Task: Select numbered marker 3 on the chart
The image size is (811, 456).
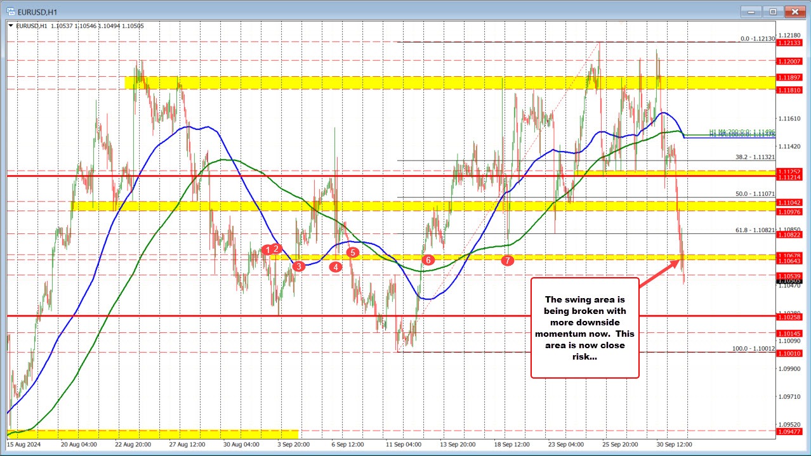Action: point(299,266)
